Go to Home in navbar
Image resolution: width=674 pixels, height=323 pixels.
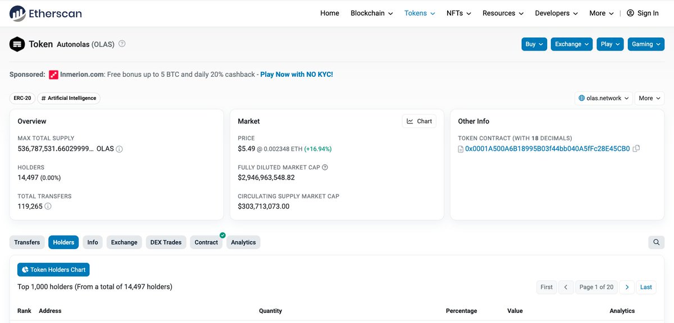(x=330, y=13)
